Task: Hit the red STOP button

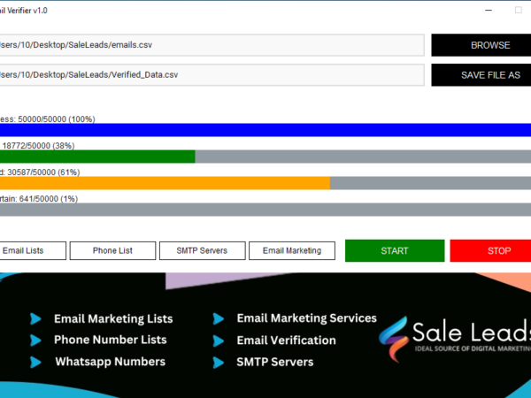Action: pyautogui.click(x=498, y=251)
